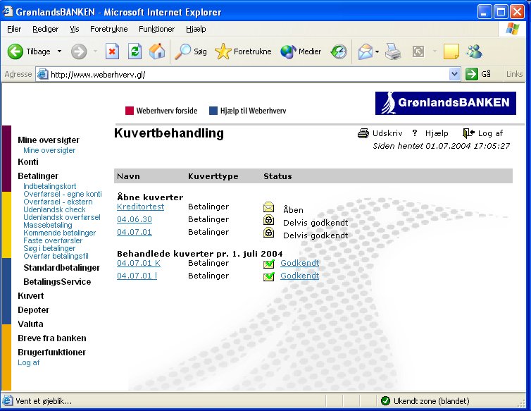531x411 pixels.
Task: Open the Medier globe button
Action: 301,51
